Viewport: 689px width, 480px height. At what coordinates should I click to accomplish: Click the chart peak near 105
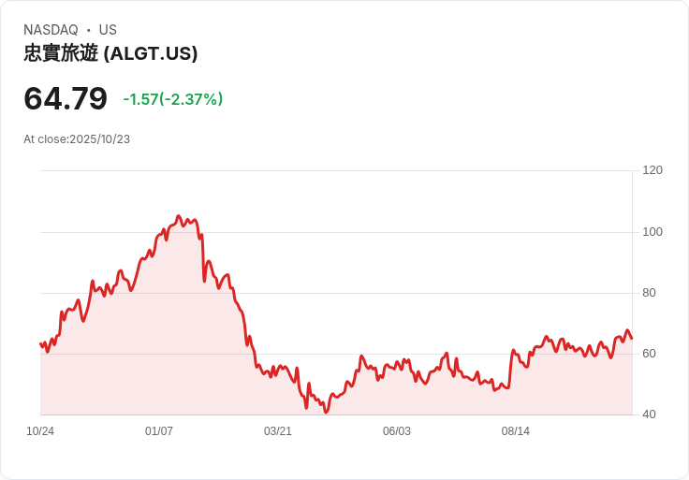pyautogui.click(x=178, y=216)
